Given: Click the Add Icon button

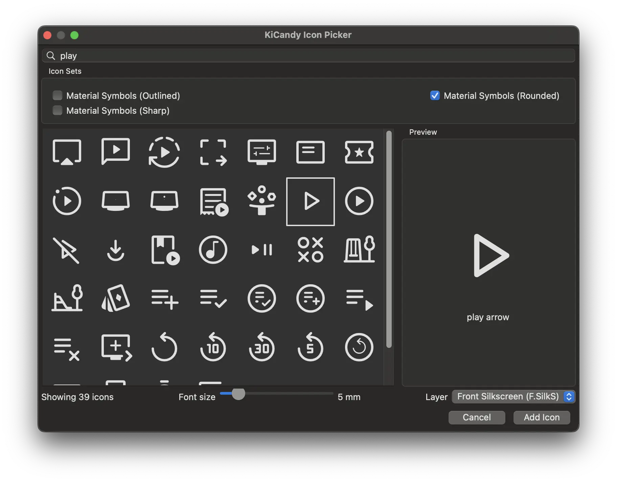Looking at the screenshot, I should tap(541, 417).
